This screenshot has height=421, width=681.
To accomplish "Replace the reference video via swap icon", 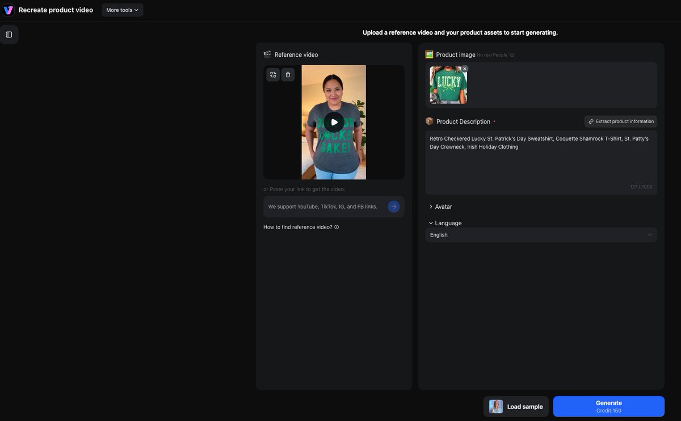I will (273, 74).
